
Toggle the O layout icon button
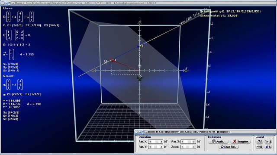(260, 146)
